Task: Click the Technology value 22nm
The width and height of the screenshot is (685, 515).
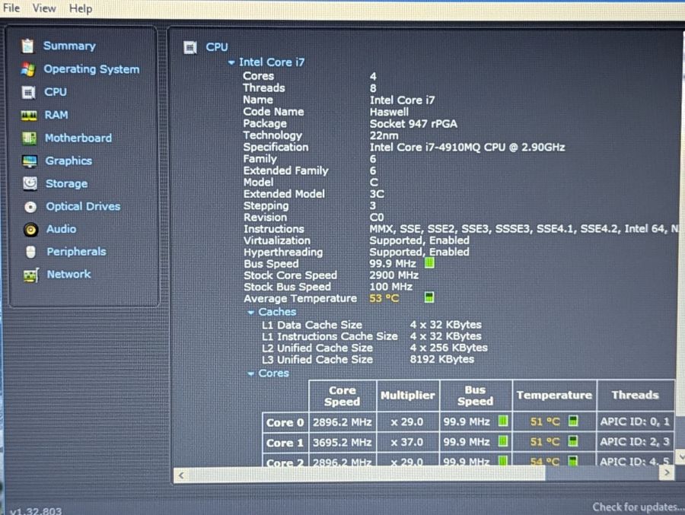Action: [384, 135]
